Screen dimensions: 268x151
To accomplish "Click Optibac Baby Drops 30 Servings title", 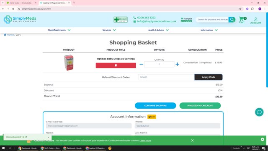I will tap(116, 59).
